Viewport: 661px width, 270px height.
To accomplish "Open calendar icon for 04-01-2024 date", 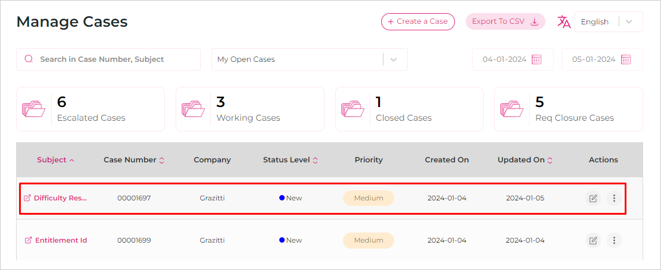I will coord(536,59).
